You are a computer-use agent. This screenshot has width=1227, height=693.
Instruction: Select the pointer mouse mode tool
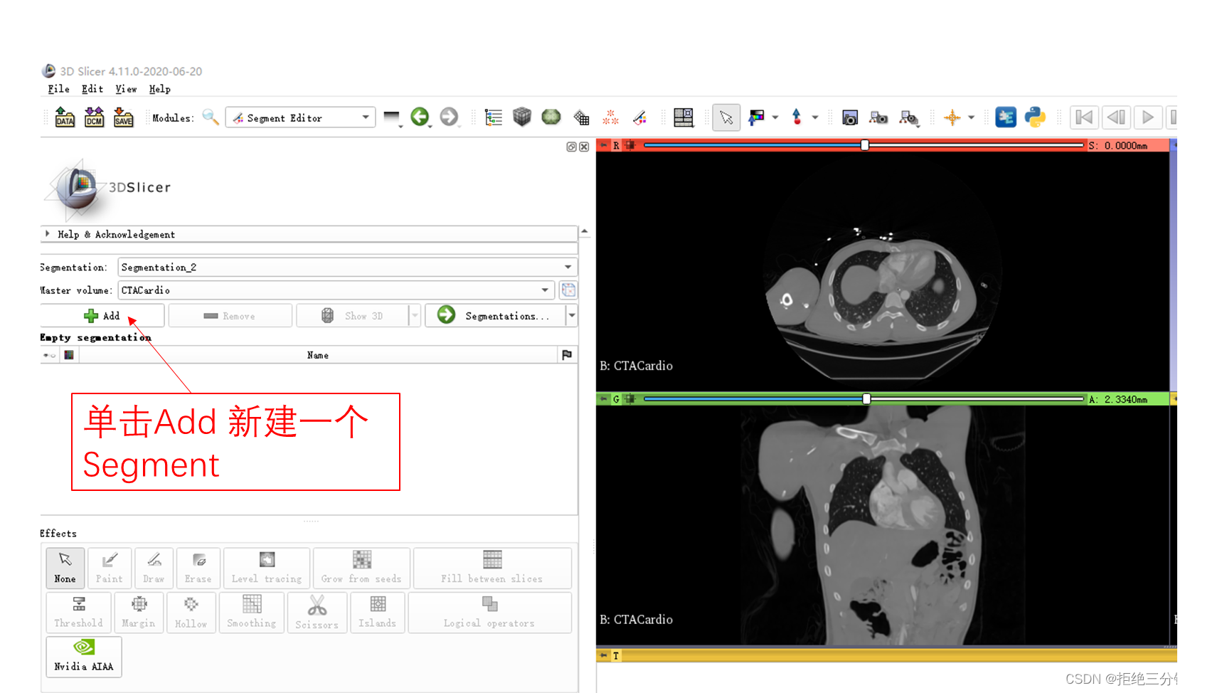[x=726, y=117]
